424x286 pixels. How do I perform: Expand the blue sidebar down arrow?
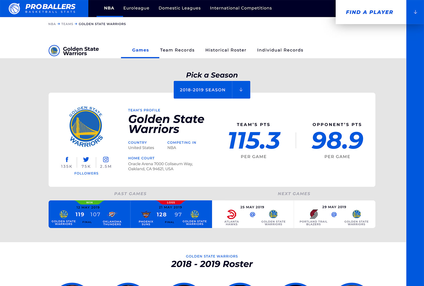coord(415,12)
